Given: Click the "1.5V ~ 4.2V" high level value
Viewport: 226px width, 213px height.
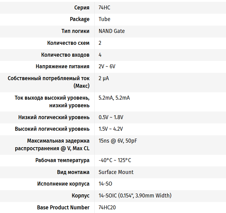Looking at the screenshot, I should 111,129.
